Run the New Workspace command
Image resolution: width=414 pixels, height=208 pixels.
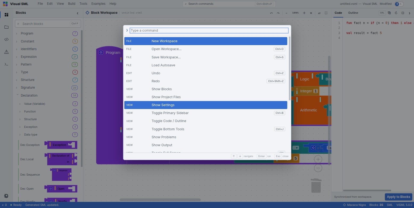(206, 41)
